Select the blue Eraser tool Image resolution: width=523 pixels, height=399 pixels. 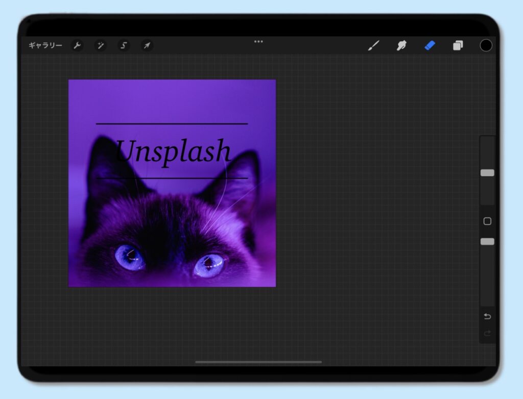click(430, 45)
